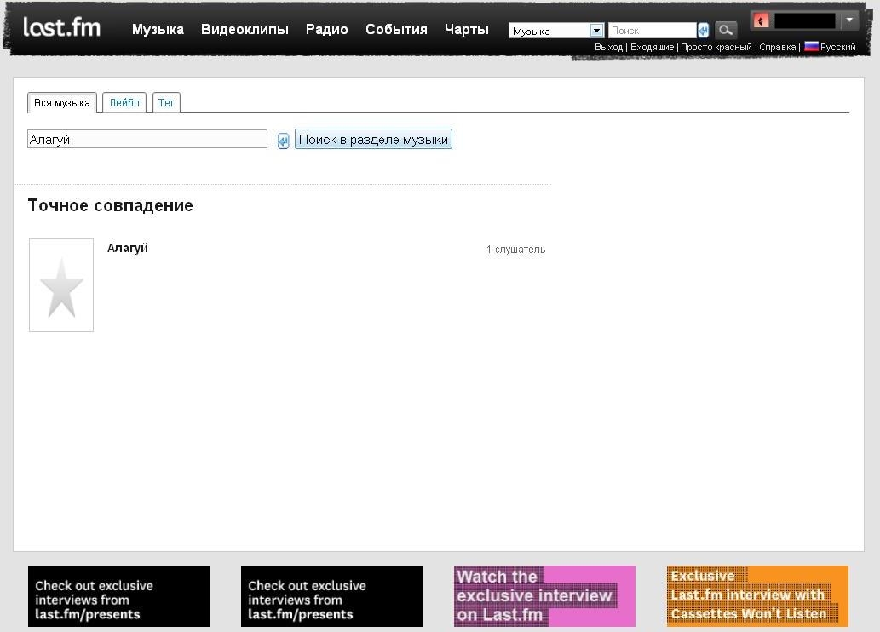The width and height of the screenshot is (880, 632).
Task: Open the Входящие inbox link
Action: [x=652, y=48]
